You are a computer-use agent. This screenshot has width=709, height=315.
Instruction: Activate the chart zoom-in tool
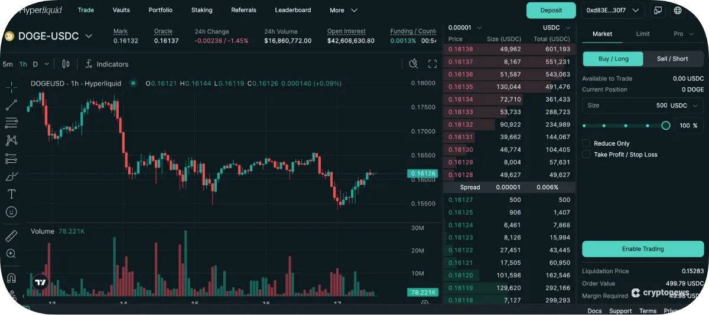click(x=11, y=254)
